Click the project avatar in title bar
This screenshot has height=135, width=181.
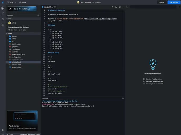click(x=78, y=2)
